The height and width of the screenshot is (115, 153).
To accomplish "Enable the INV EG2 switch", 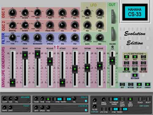I will 143,63.
